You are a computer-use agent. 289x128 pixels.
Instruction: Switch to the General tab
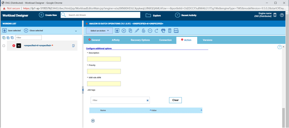[94, 40]
